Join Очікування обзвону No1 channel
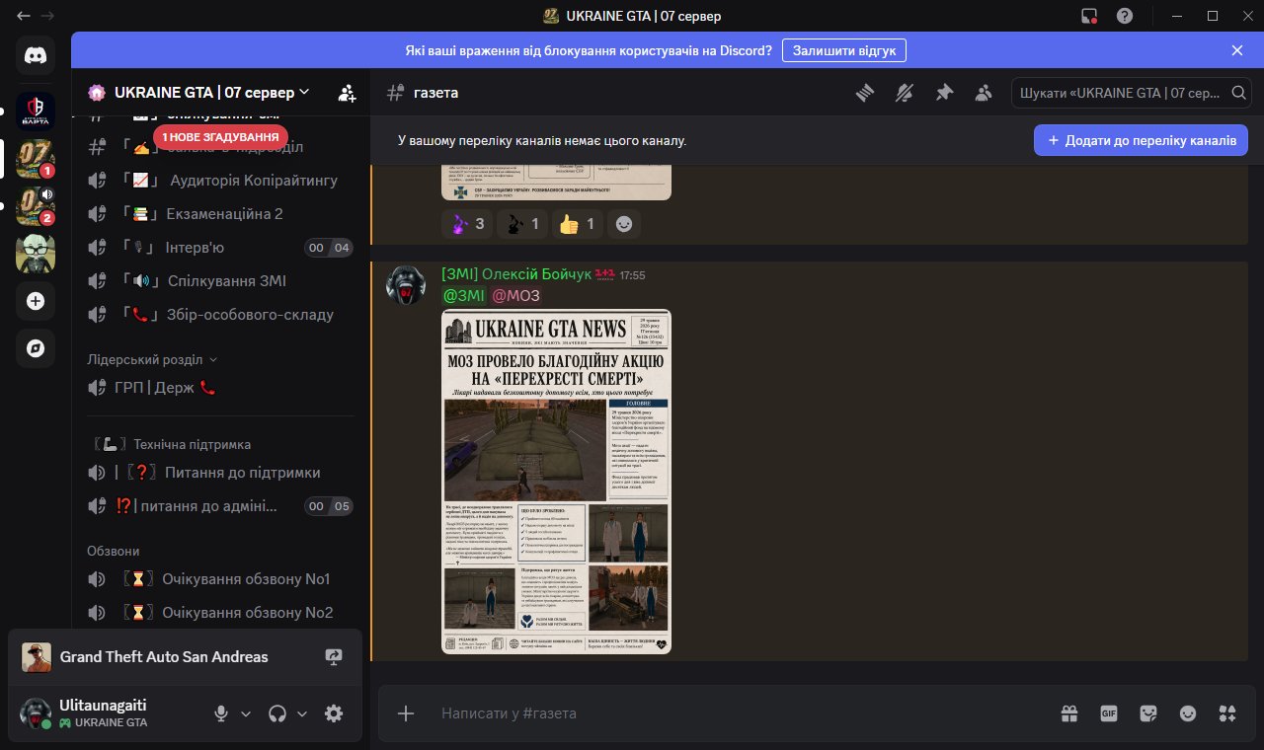The width and height of the screenshot is (1264, 750). pos(218,579)
